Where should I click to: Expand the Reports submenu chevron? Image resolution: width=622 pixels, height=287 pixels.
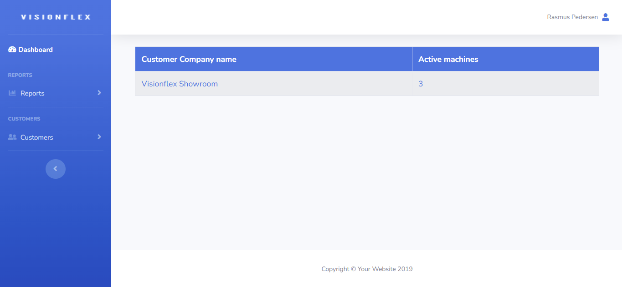pyautogui.click(x=99, y=93)
